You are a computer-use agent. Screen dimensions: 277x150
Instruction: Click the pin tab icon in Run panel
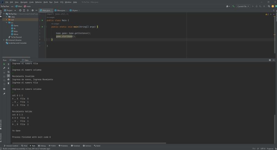tap(4, 94)
